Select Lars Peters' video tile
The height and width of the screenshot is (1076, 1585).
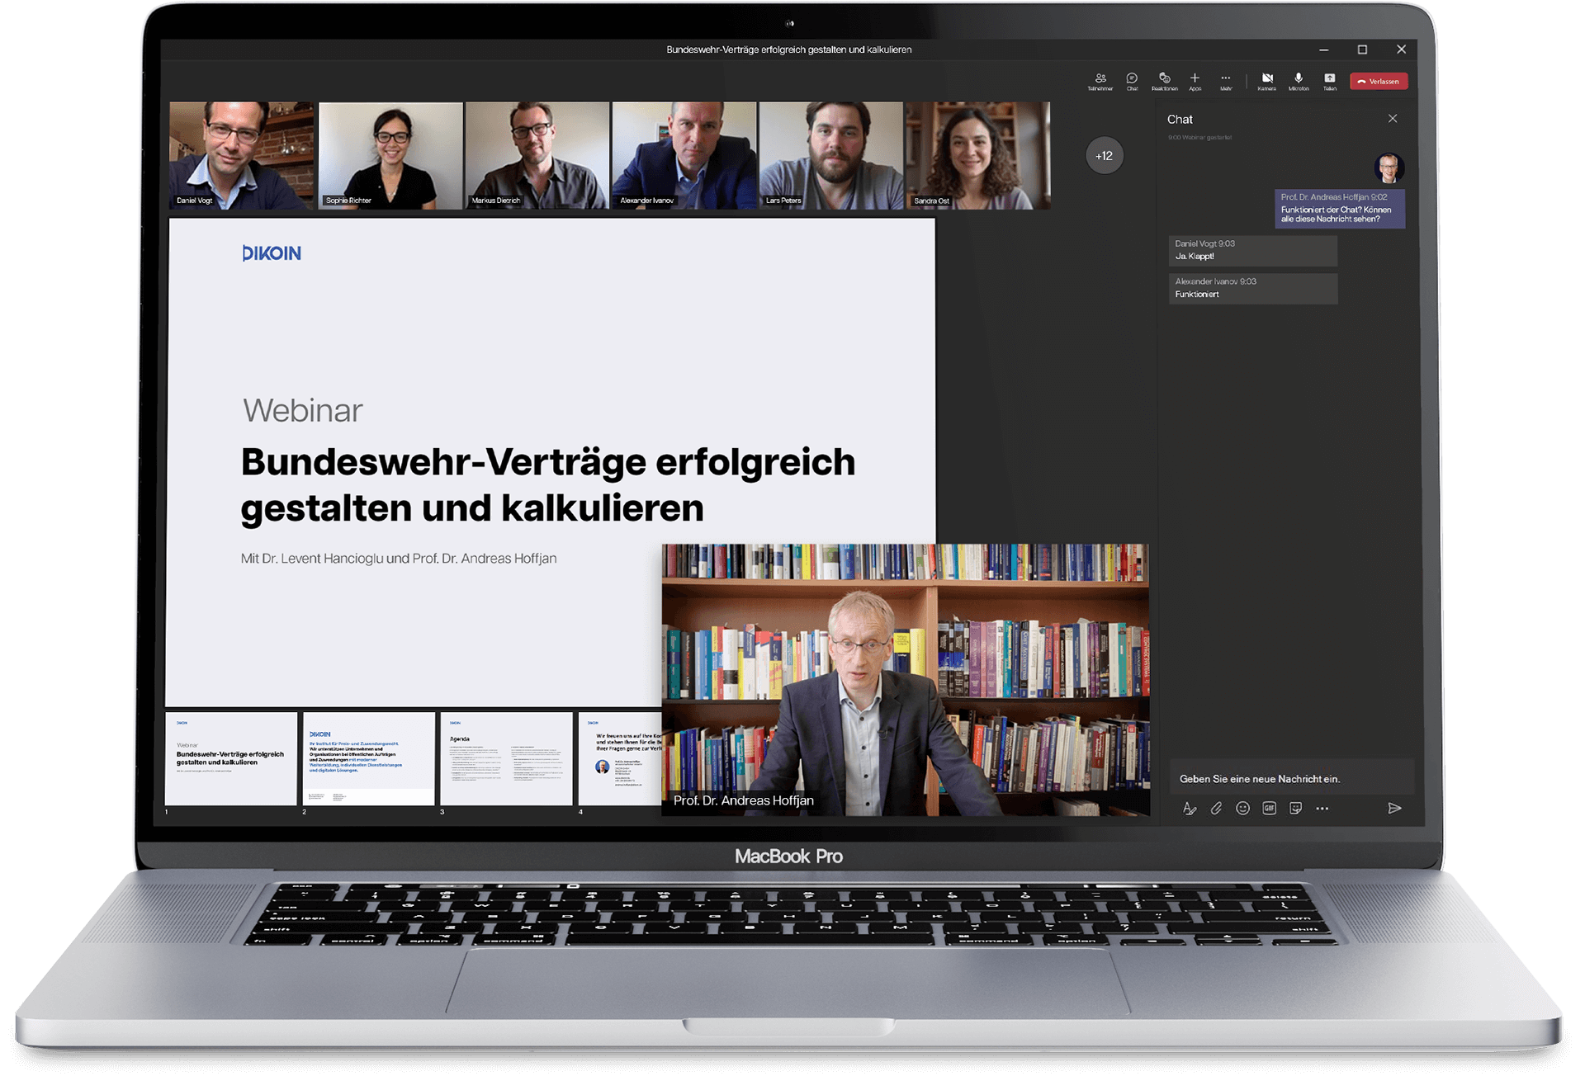tap(830, 155)
